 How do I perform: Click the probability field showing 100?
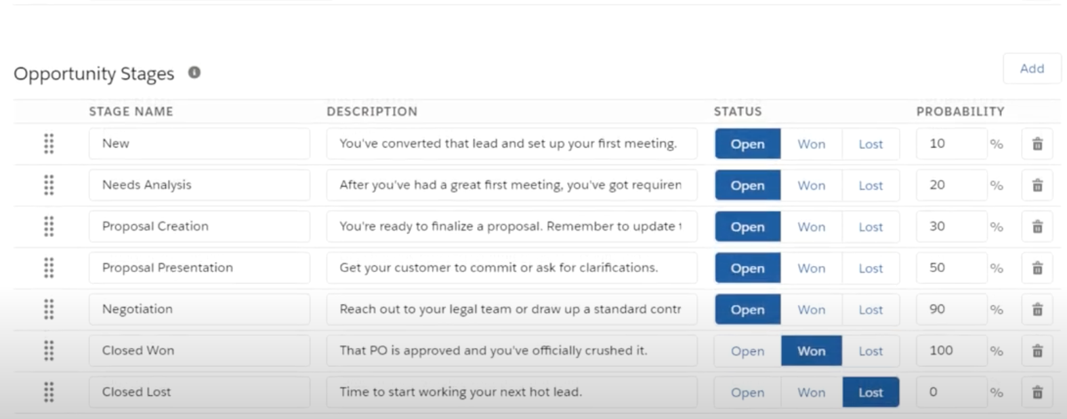point(950,351)
